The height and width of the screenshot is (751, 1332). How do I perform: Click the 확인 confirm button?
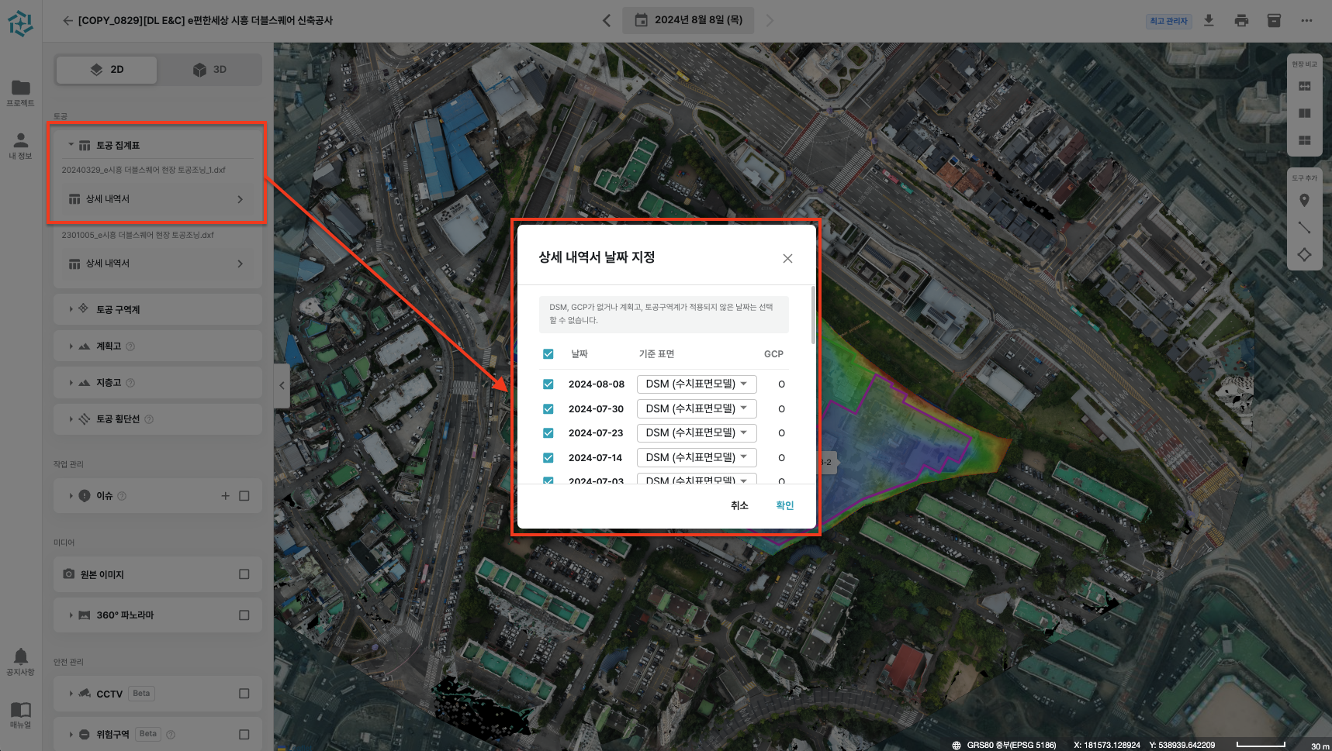coord(784,505)
